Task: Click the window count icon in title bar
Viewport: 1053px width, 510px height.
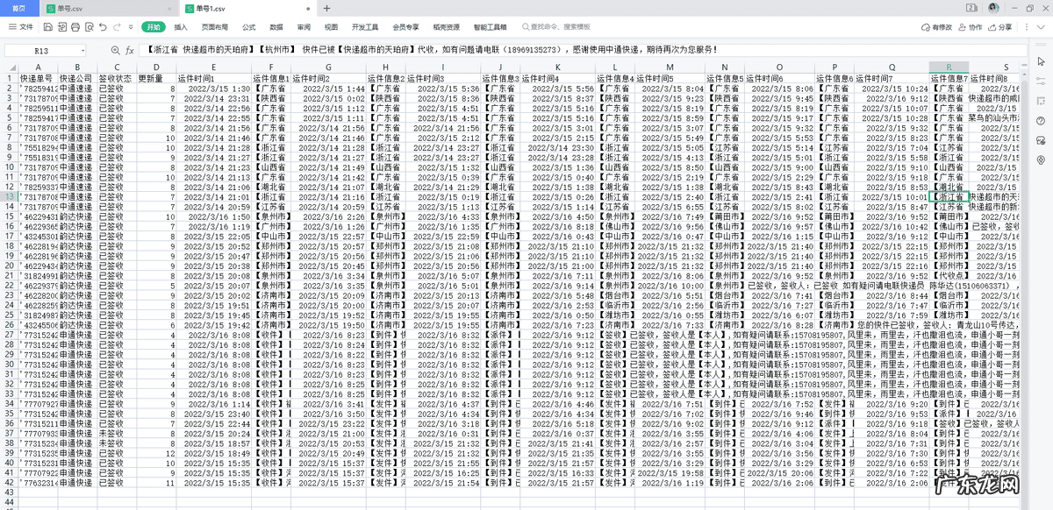Action: click(x=972, y=7)
